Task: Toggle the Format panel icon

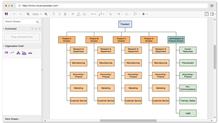Action: point(212,14)
